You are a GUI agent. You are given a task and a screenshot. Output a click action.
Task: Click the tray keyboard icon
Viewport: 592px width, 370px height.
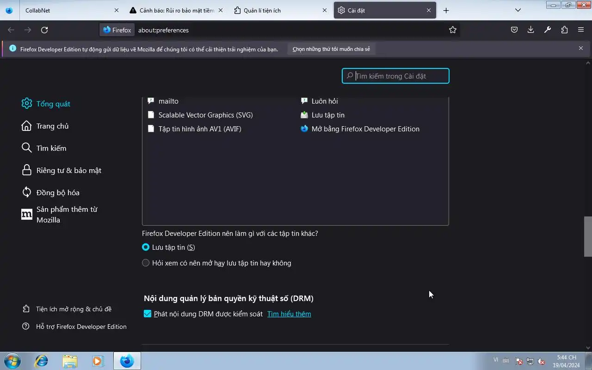[x=506, y=361]
